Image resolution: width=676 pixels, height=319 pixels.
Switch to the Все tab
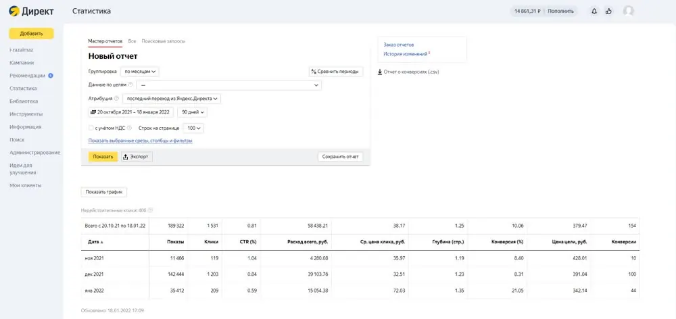coord(132,41)
